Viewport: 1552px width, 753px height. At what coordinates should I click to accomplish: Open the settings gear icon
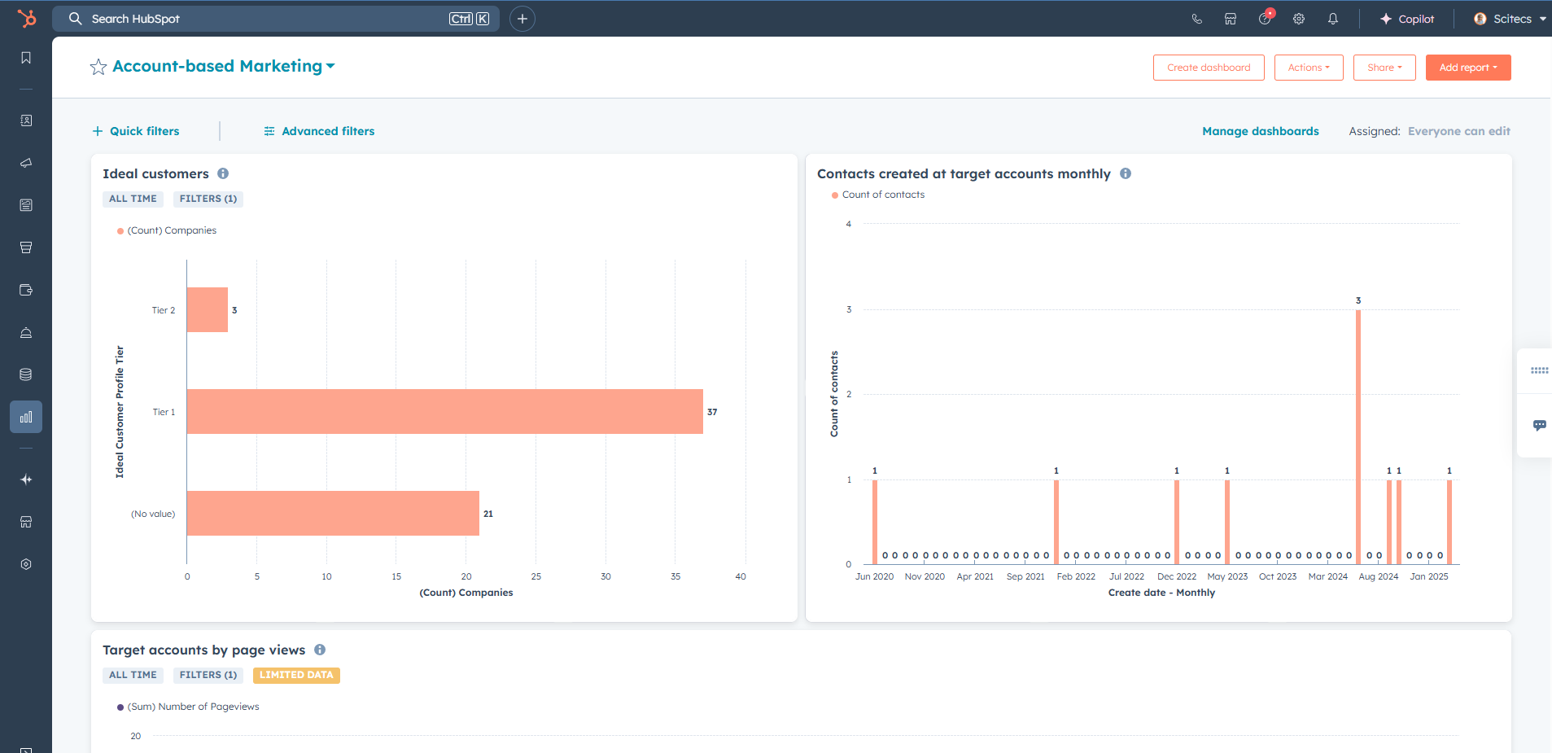click(x=1299, y=19)
